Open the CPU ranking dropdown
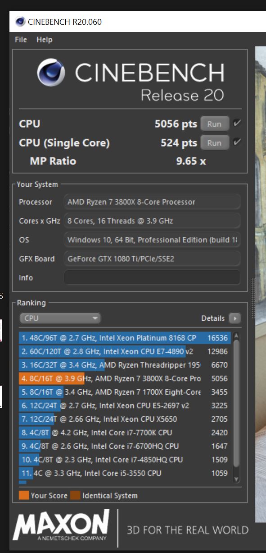The height and width of the screenshot is (553, 266). point(60,318)
